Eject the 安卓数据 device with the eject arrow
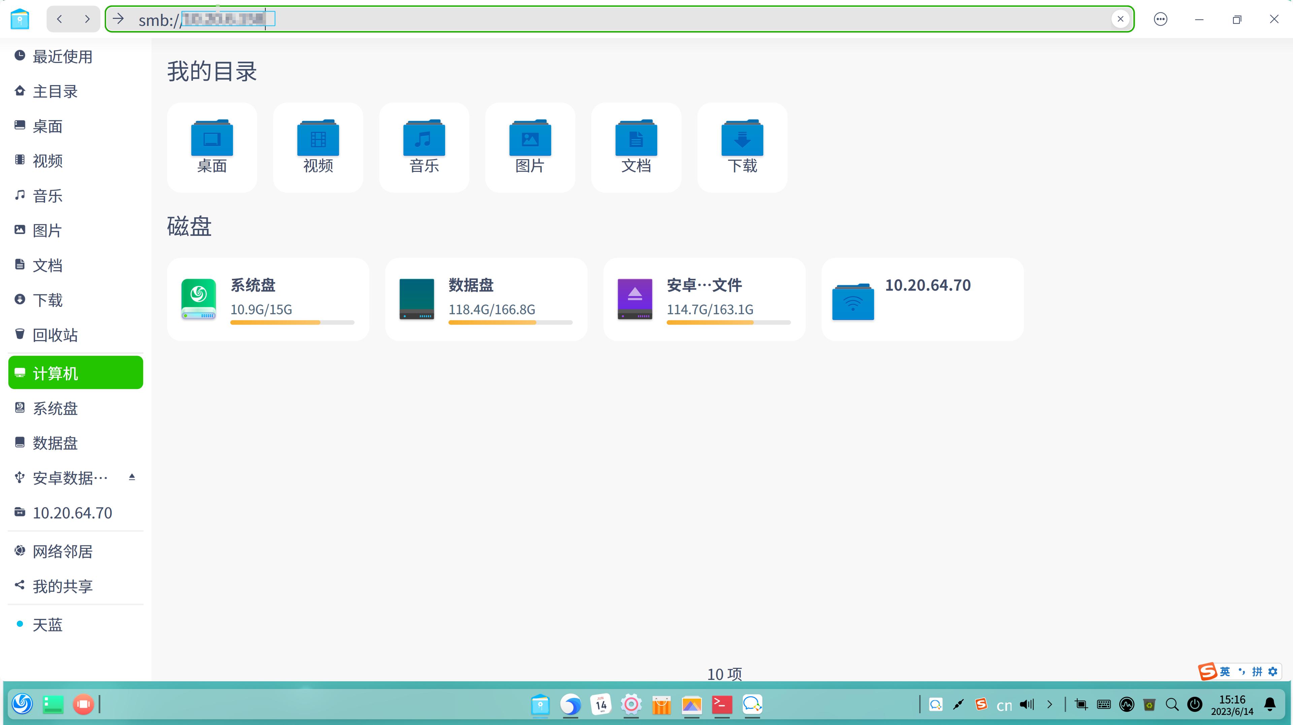Viewport: 1293px width, 725px height. [x=132, y=477]
